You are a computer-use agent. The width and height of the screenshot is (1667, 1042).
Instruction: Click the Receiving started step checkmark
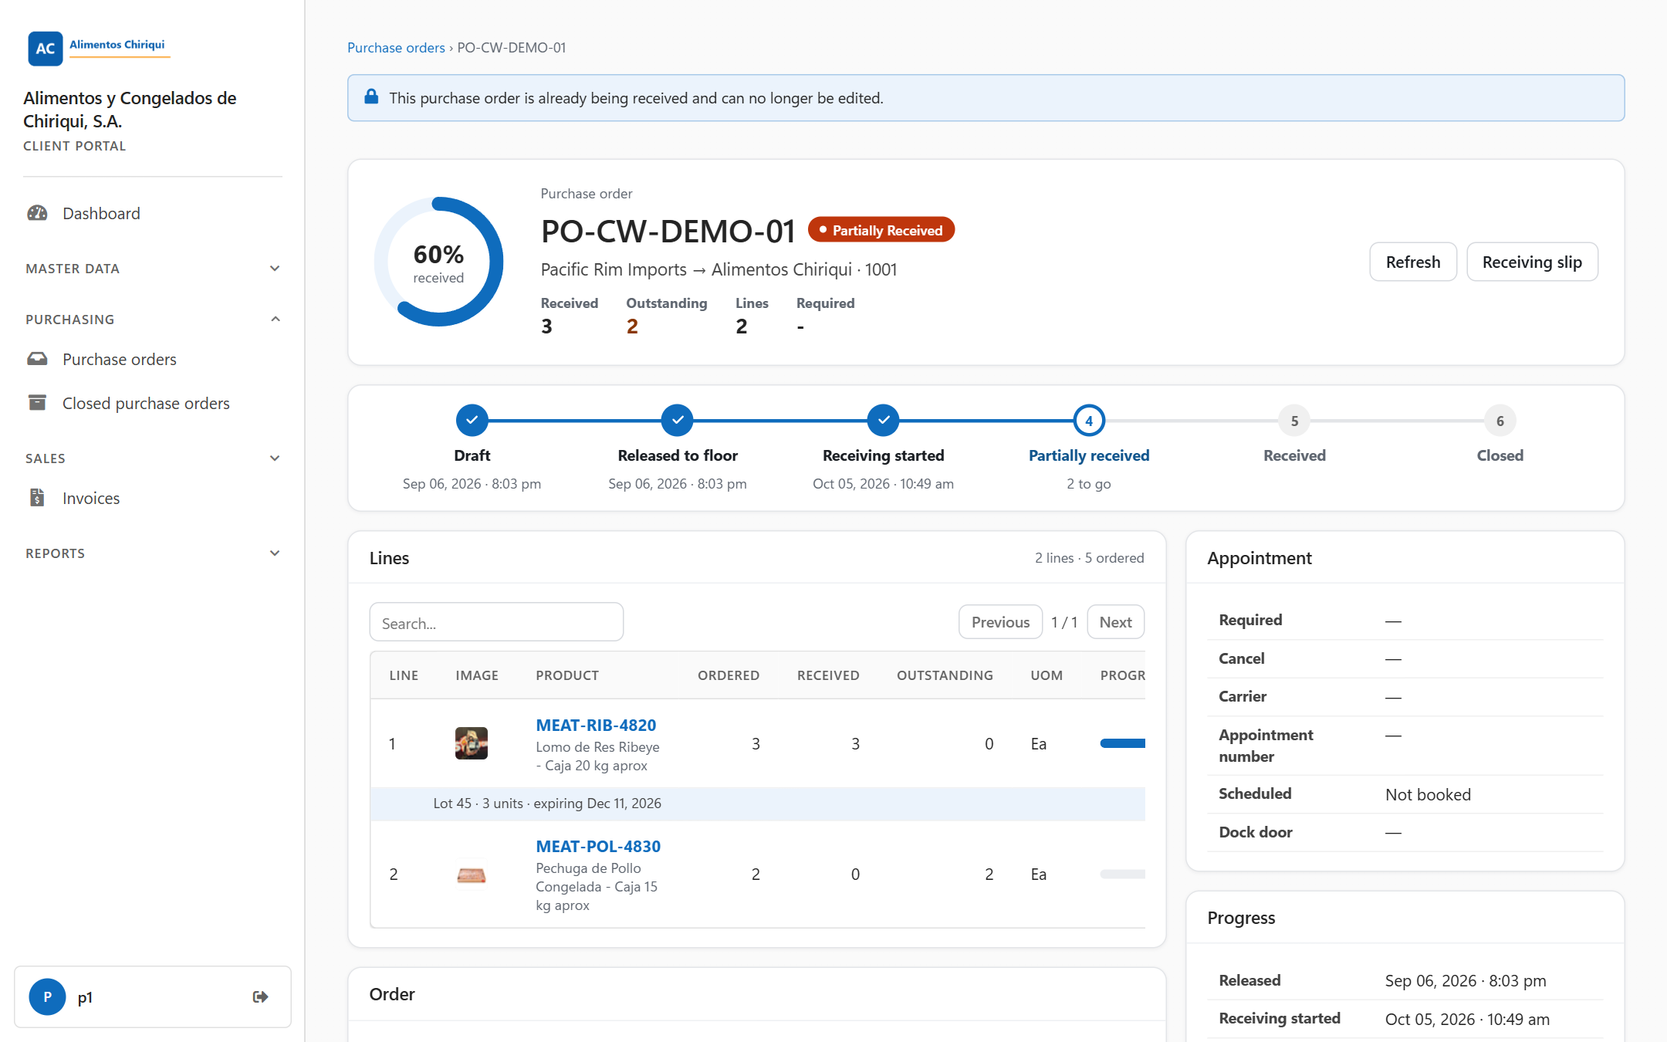coord(883,421)
